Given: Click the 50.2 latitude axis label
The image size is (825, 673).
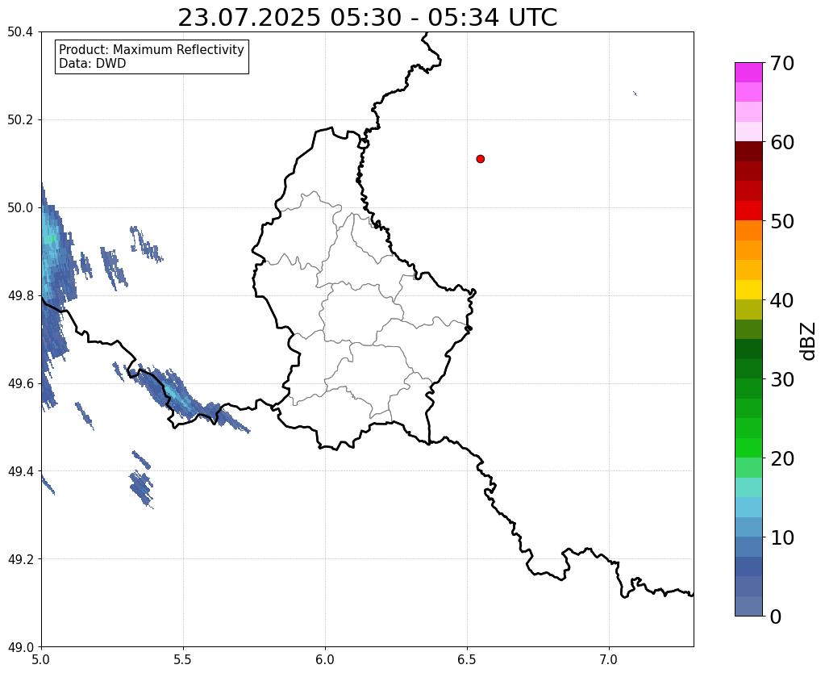Looking at the screenshot, I should (20, 120).
